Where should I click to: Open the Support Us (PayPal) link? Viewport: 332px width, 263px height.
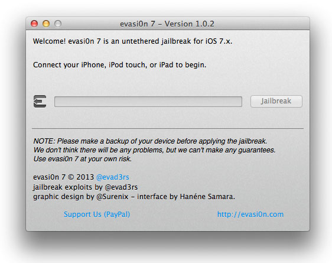click(x=97, y=215)
